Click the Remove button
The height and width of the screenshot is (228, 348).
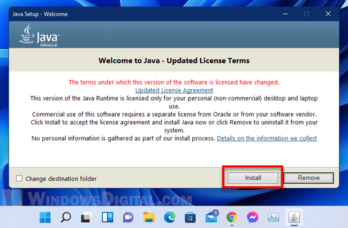point(308,178)
